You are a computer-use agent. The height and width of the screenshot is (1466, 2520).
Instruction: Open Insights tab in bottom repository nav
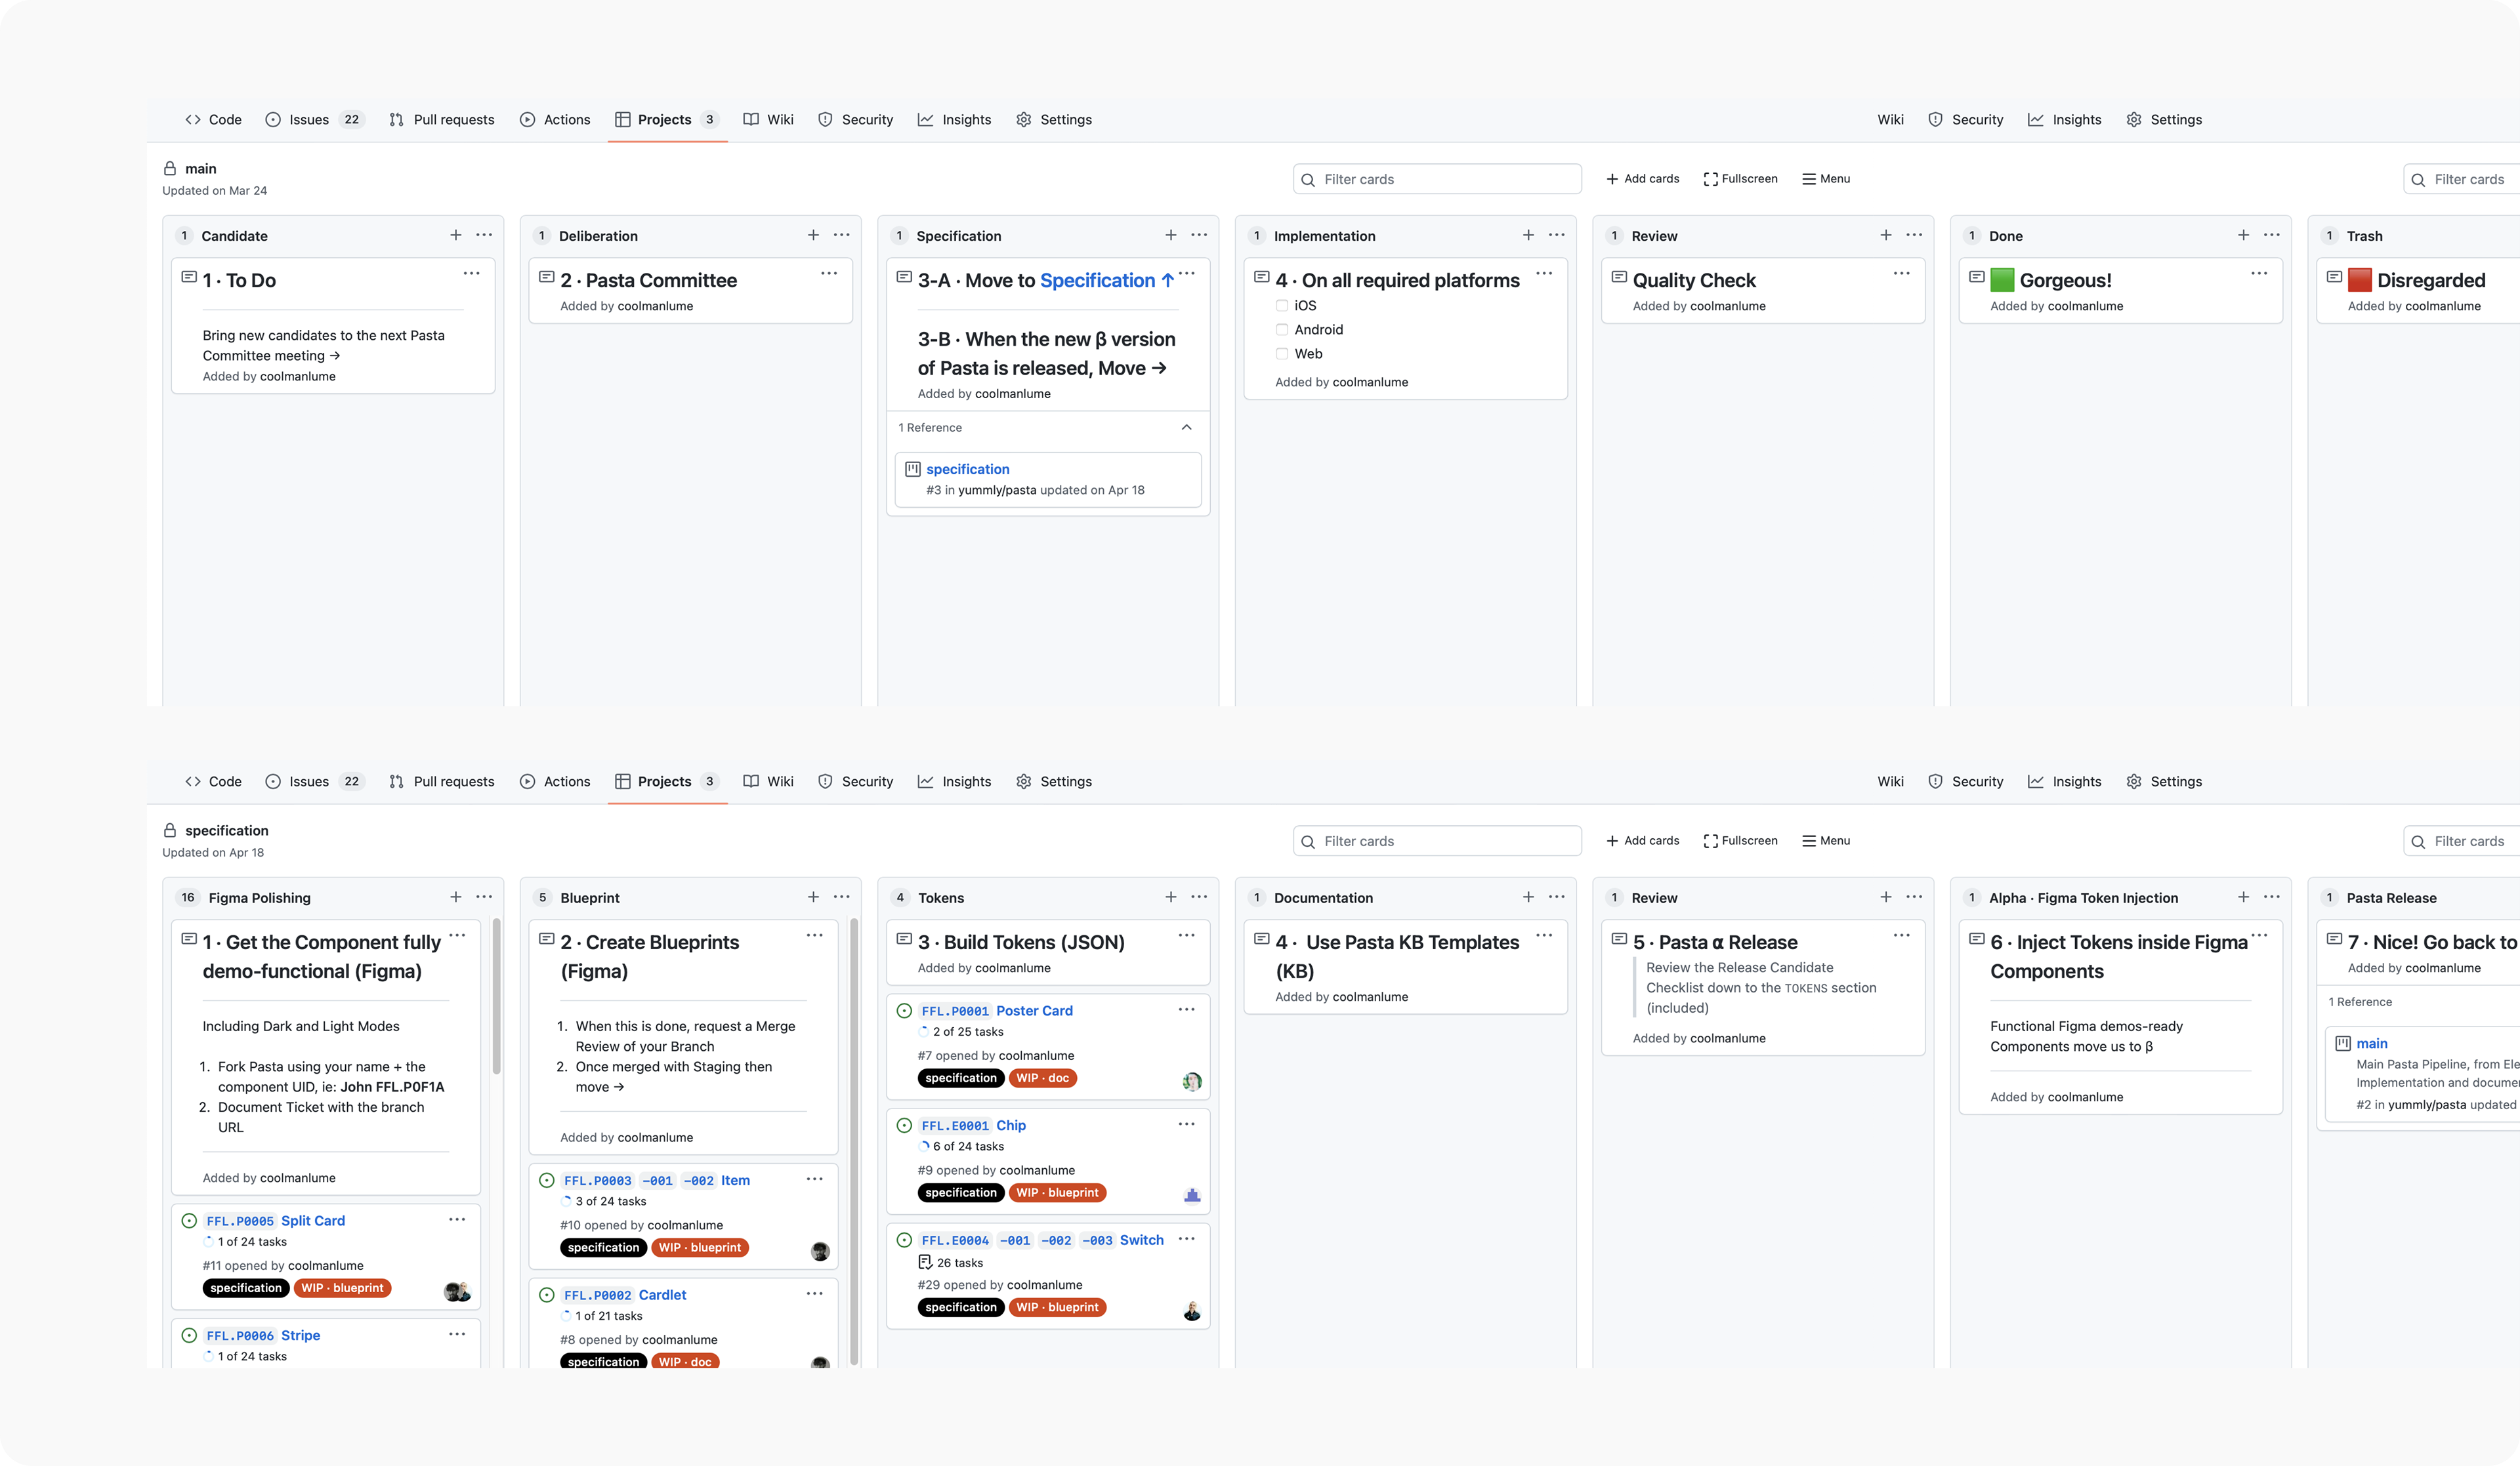954,781
